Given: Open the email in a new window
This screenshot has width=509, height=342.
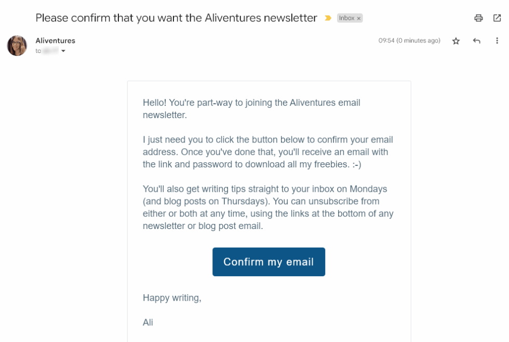Looking at the screenshot, I should pos(497,18).
